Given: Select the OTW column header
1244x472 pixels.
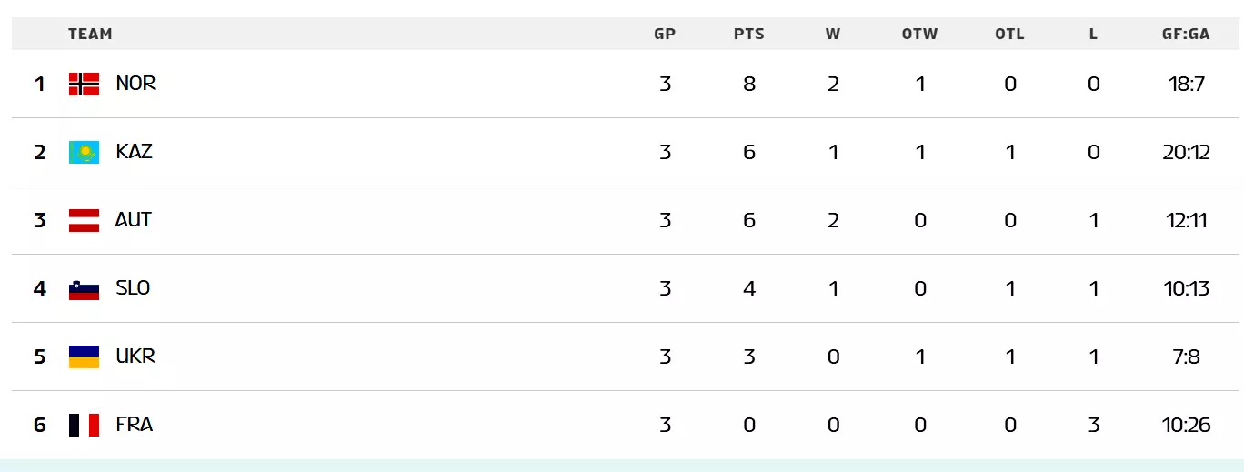Looking at the screenshot, I should (x=919, y=35).
